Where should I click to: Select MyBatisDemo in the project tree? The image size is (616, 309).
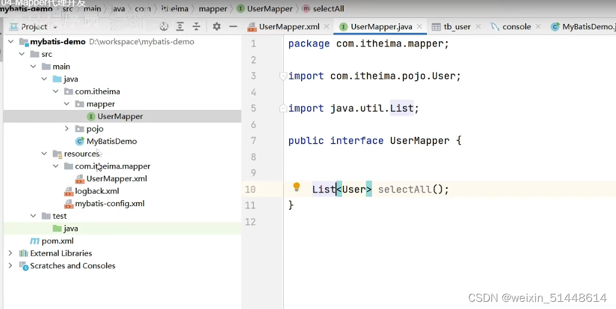pyautogui.click(x=111, y=141)
